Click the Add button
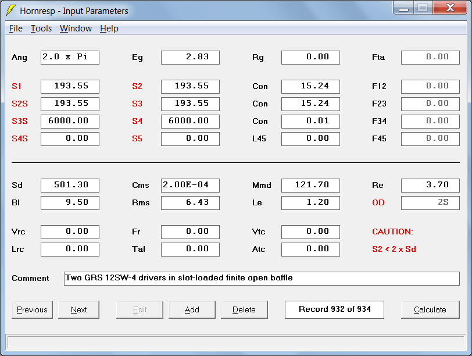This screenshot has width=472, height=356. click(192, 309)
